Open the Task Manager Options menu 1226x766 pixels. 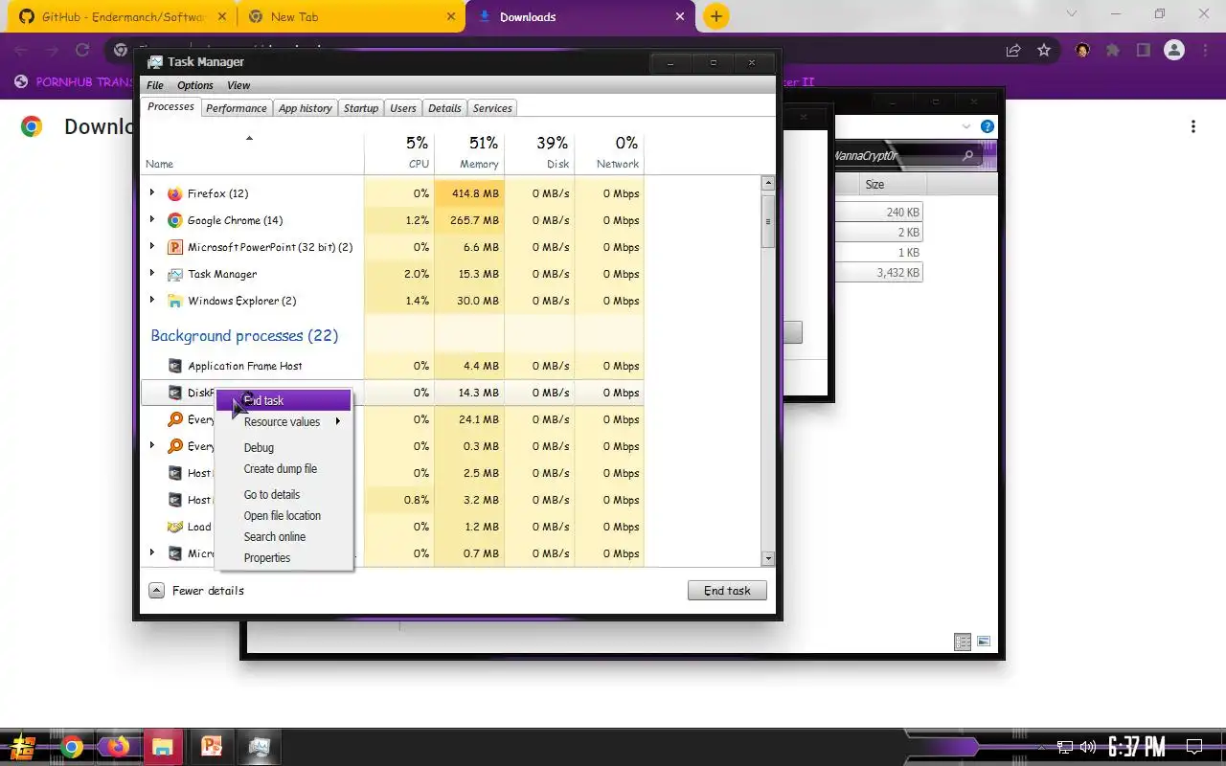point(195,85)
